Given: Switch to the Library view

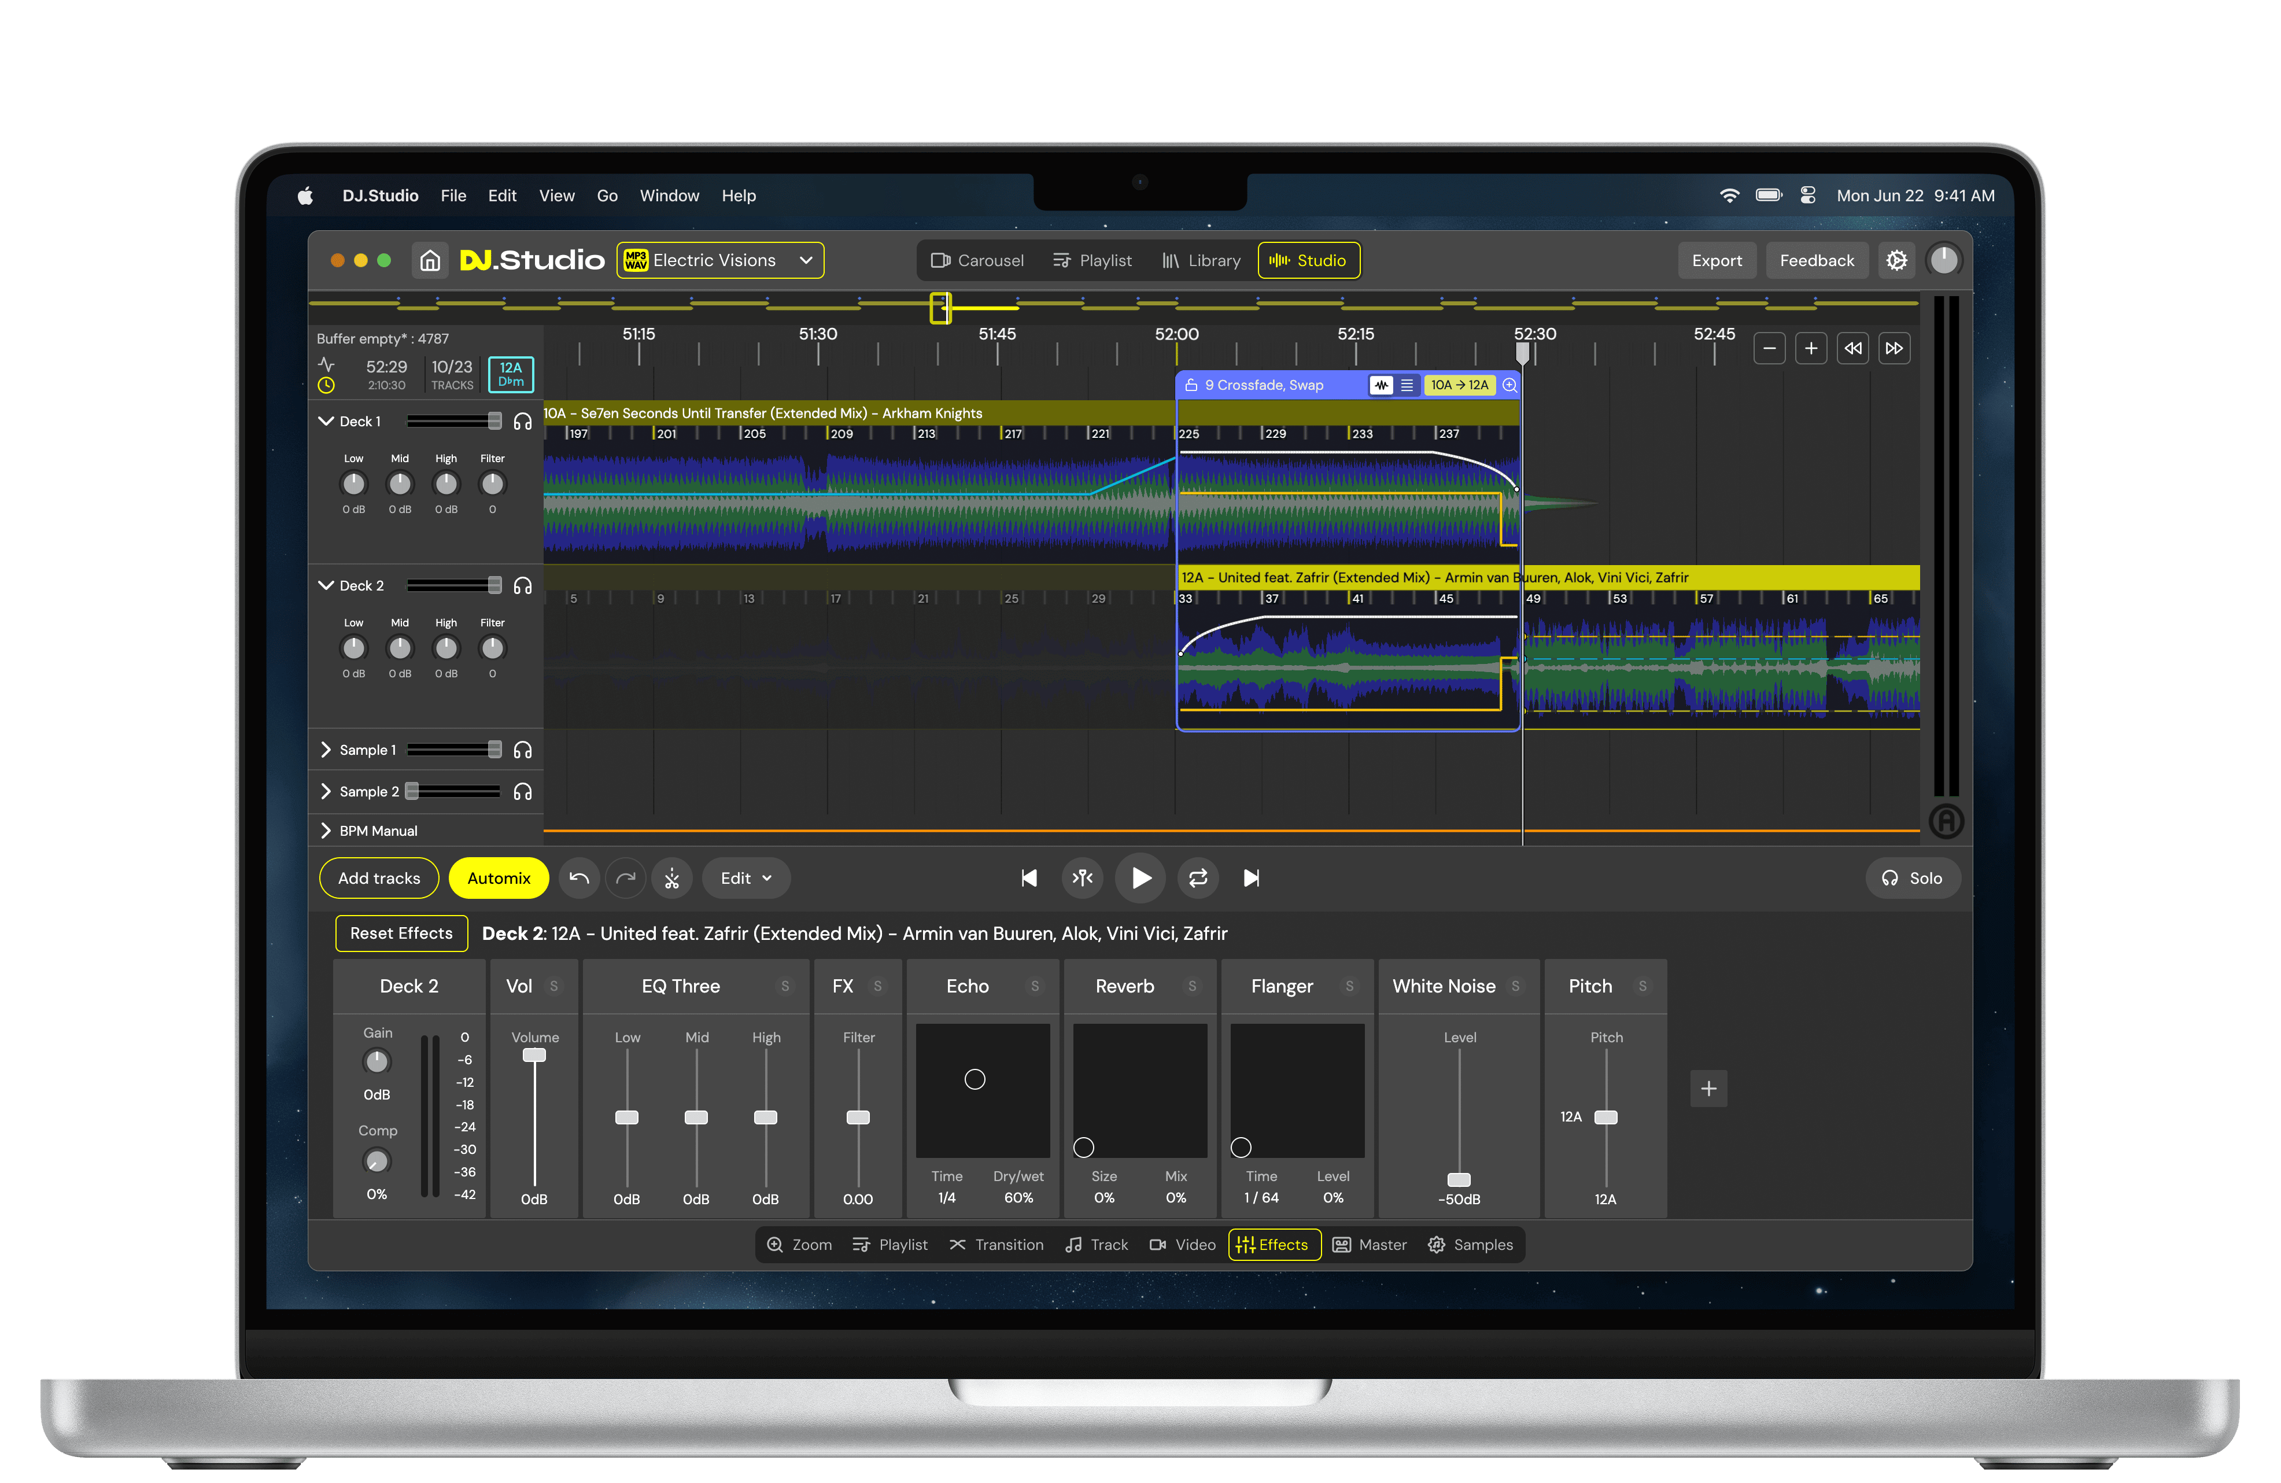Looking at the screenshot, I should pyautogui.click(x=1200, y=260).
